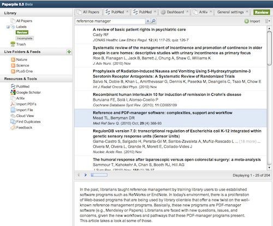The width and height of the screenshot is (273, 226).
Task: Click the Import PDFs icon
Action: tap(13, 104)
